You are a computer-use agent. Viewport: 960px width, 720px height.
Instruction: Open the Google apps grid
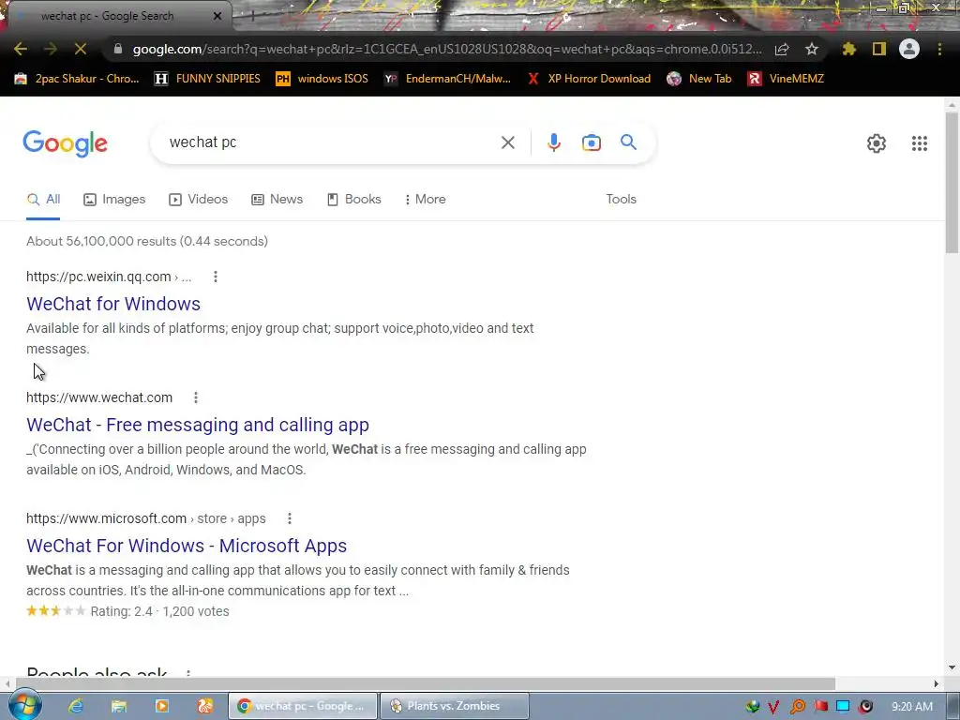pos(920,143)
